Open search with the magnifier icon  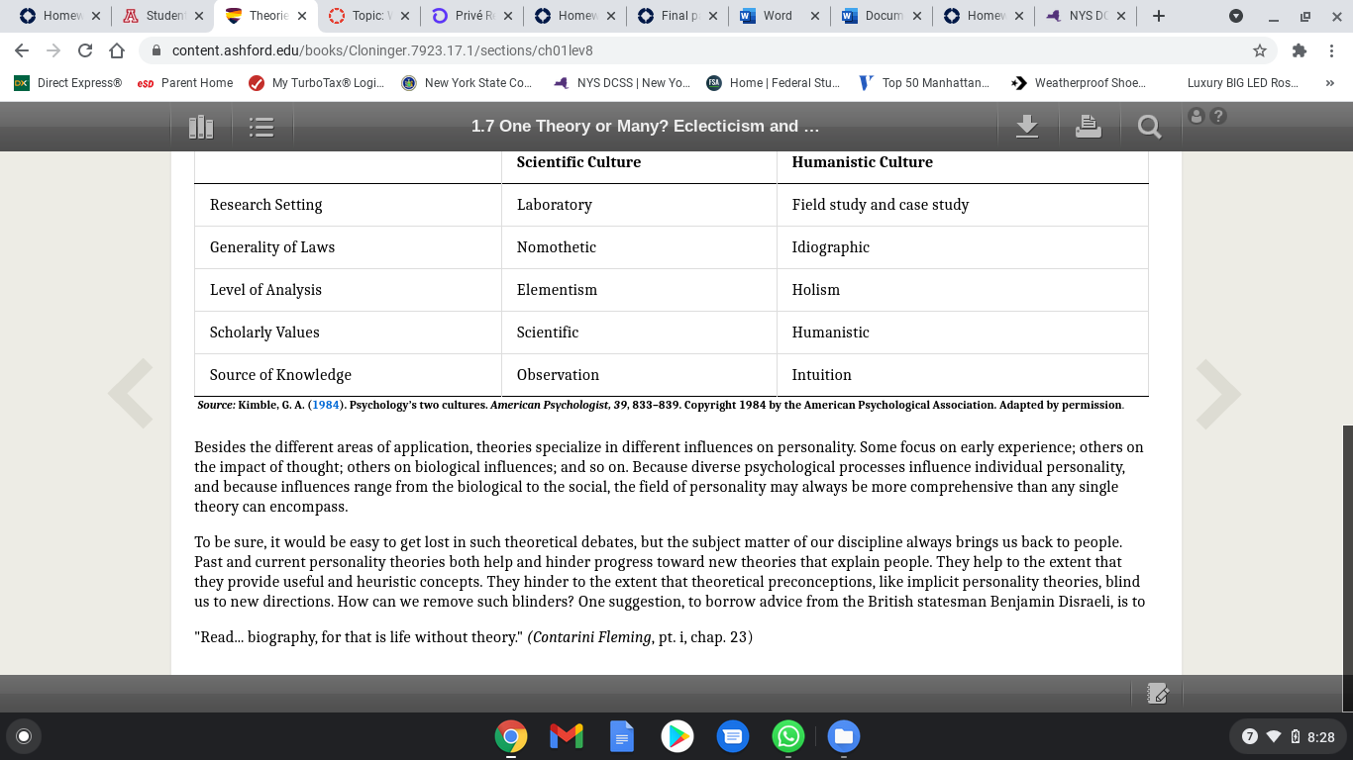1149,127
